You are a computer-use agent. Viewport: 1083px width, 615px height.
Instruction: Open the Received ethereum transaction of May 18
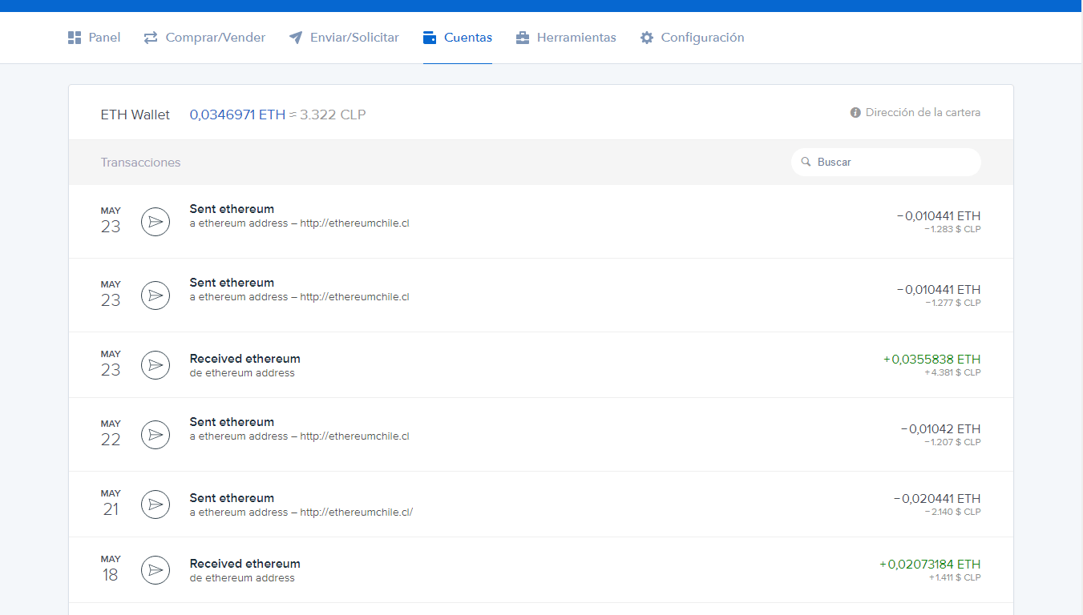(541, 570)
